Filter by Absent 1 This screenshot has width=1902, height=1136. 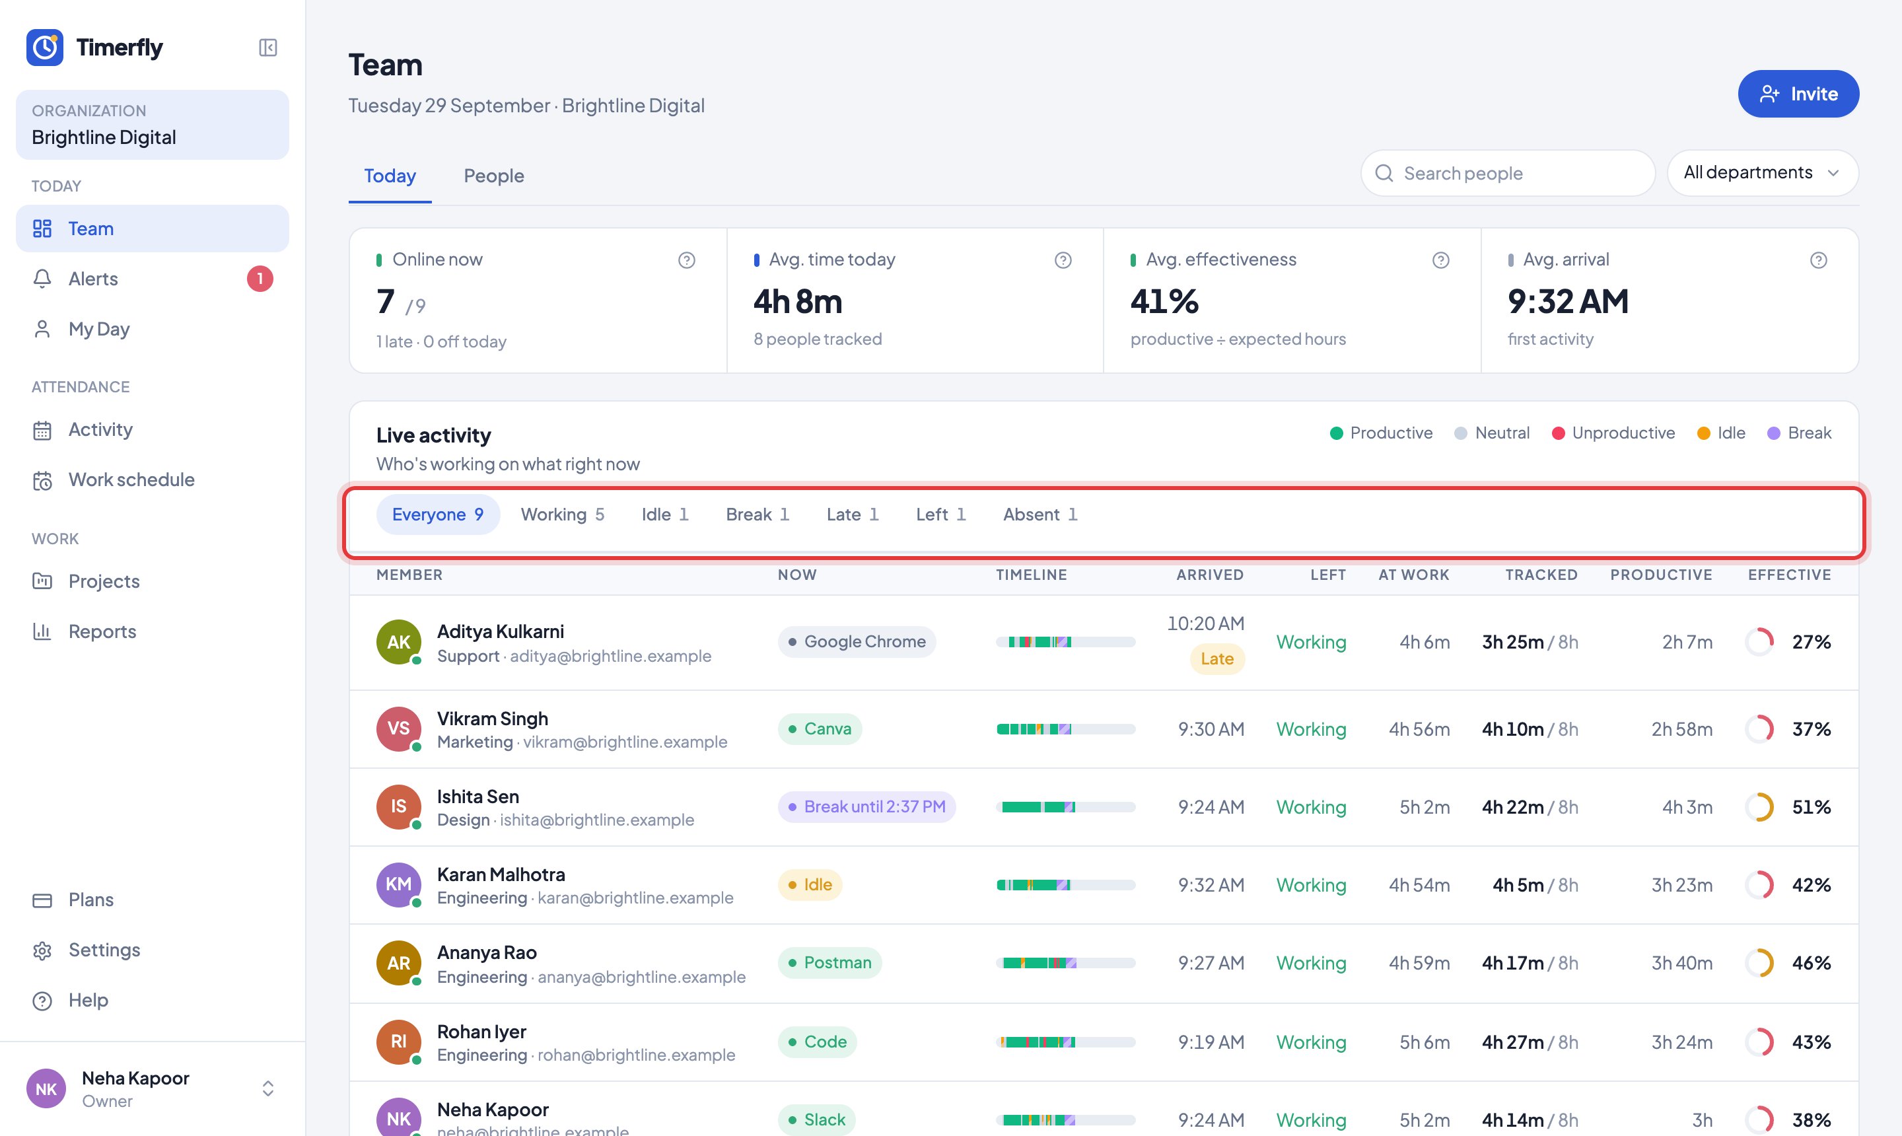tap(1040, 515)
